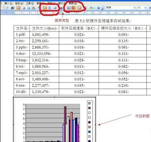Click the 3.pptx table cell
The image size is (151, 142).
(22, 47)
